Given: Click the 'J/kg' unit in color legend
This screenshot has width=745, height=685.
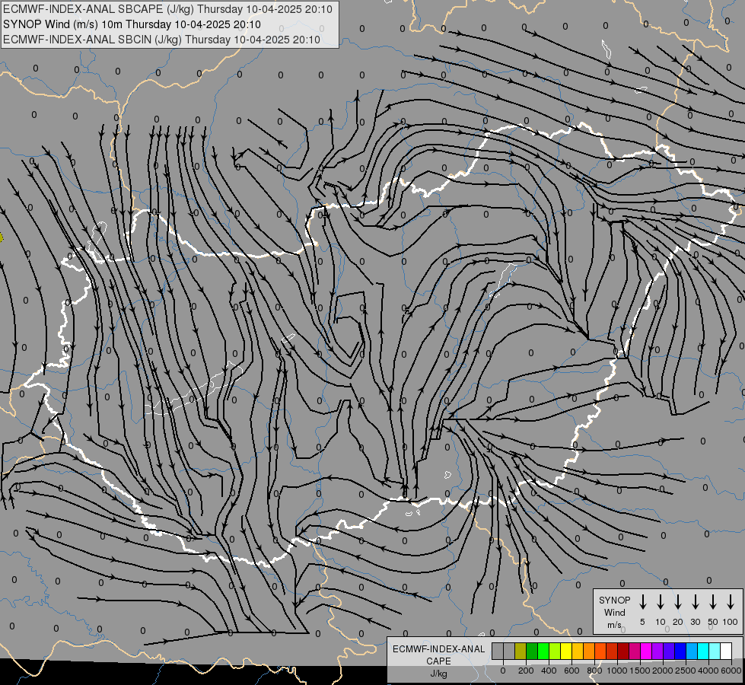Looking at the screenshot, I should [438, 674].
